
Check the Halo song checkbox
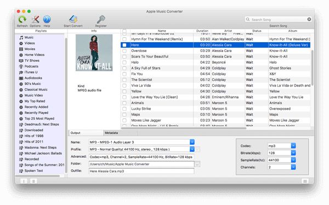[x=124, y=62]
